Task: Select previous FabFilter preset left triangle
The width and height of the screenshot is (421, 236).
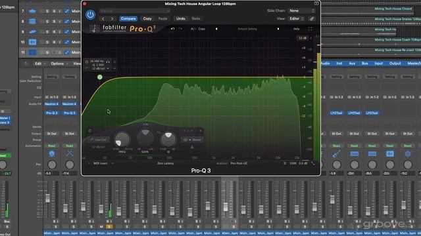Action: [x=216, y=29]
